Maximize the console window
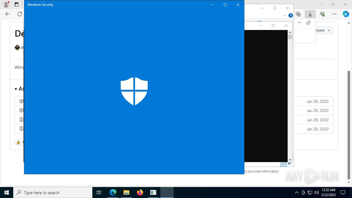 pos(273,26)
